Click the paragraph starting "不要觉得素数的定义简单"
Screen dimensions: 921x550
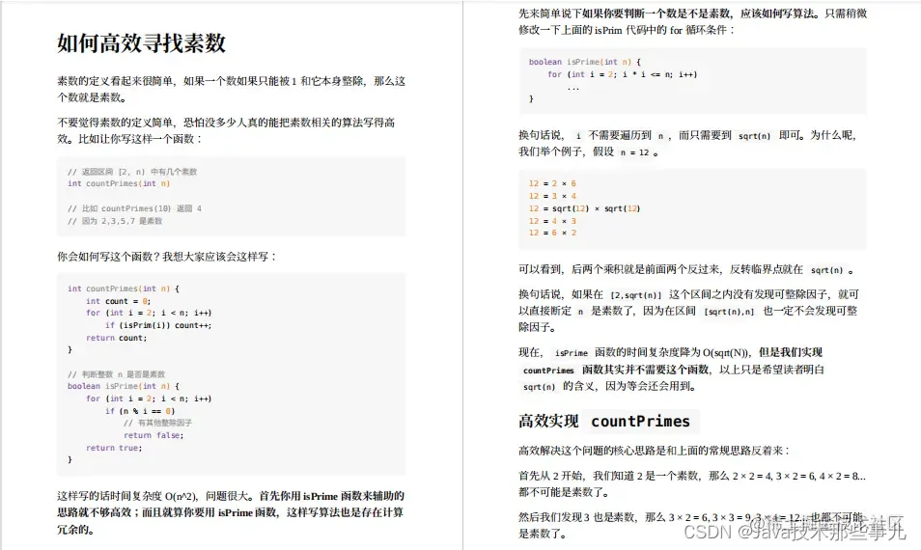226,130
